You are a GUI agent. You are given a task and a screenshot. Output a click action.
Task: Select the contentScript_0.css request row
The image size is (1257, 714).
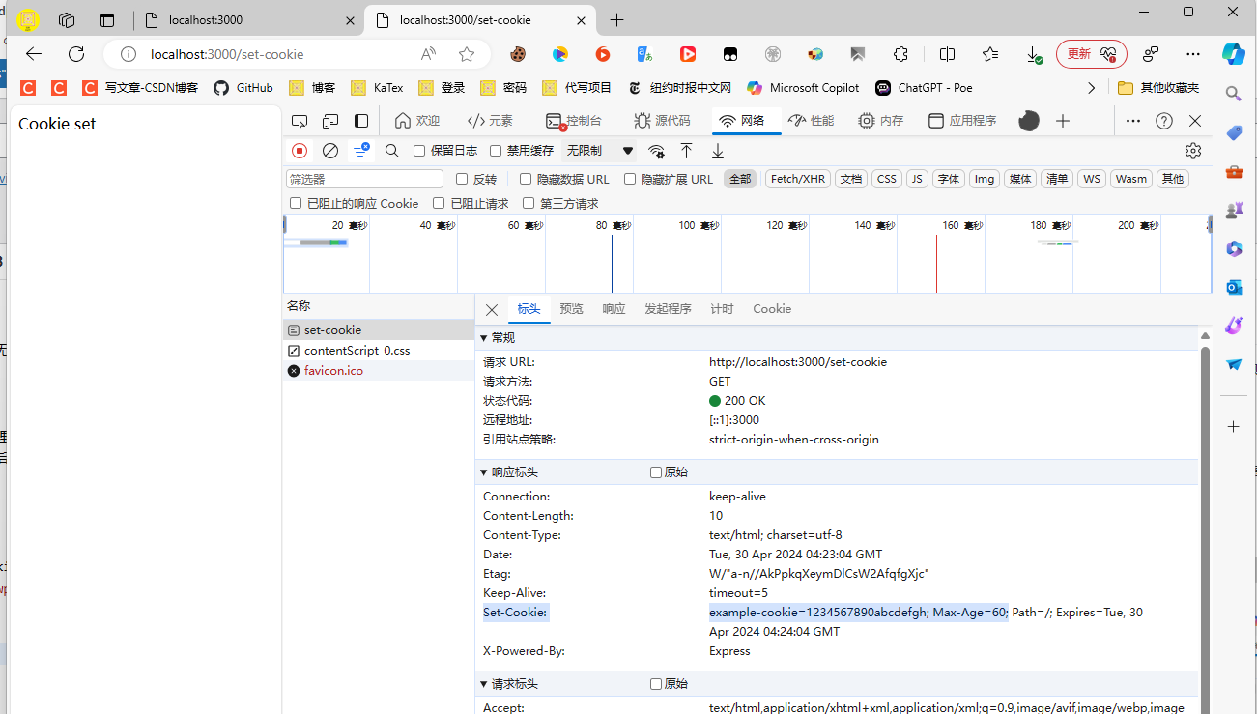(x=379, y=351)
